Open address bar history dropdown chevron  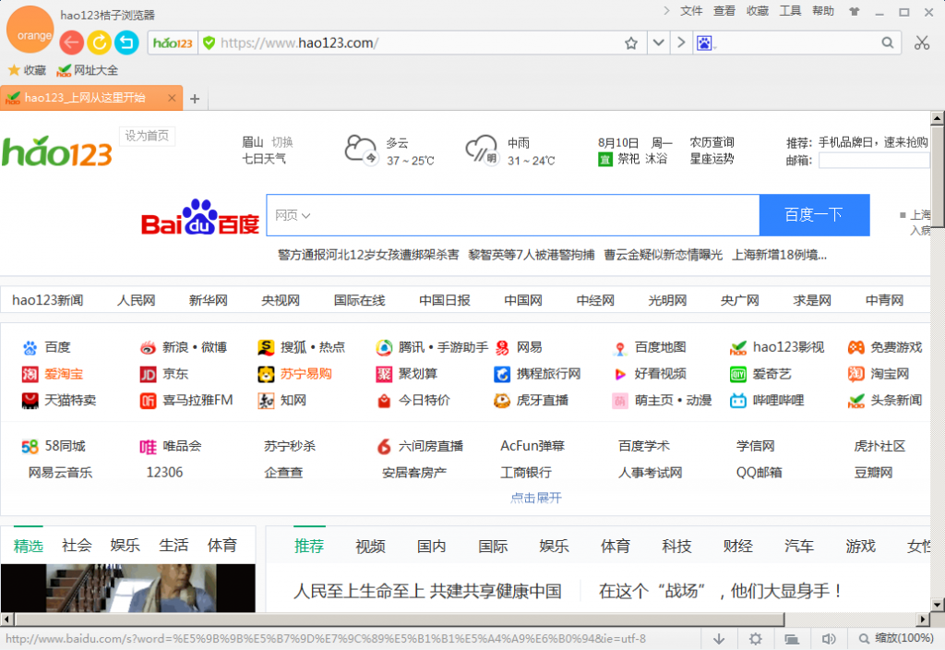658,42
